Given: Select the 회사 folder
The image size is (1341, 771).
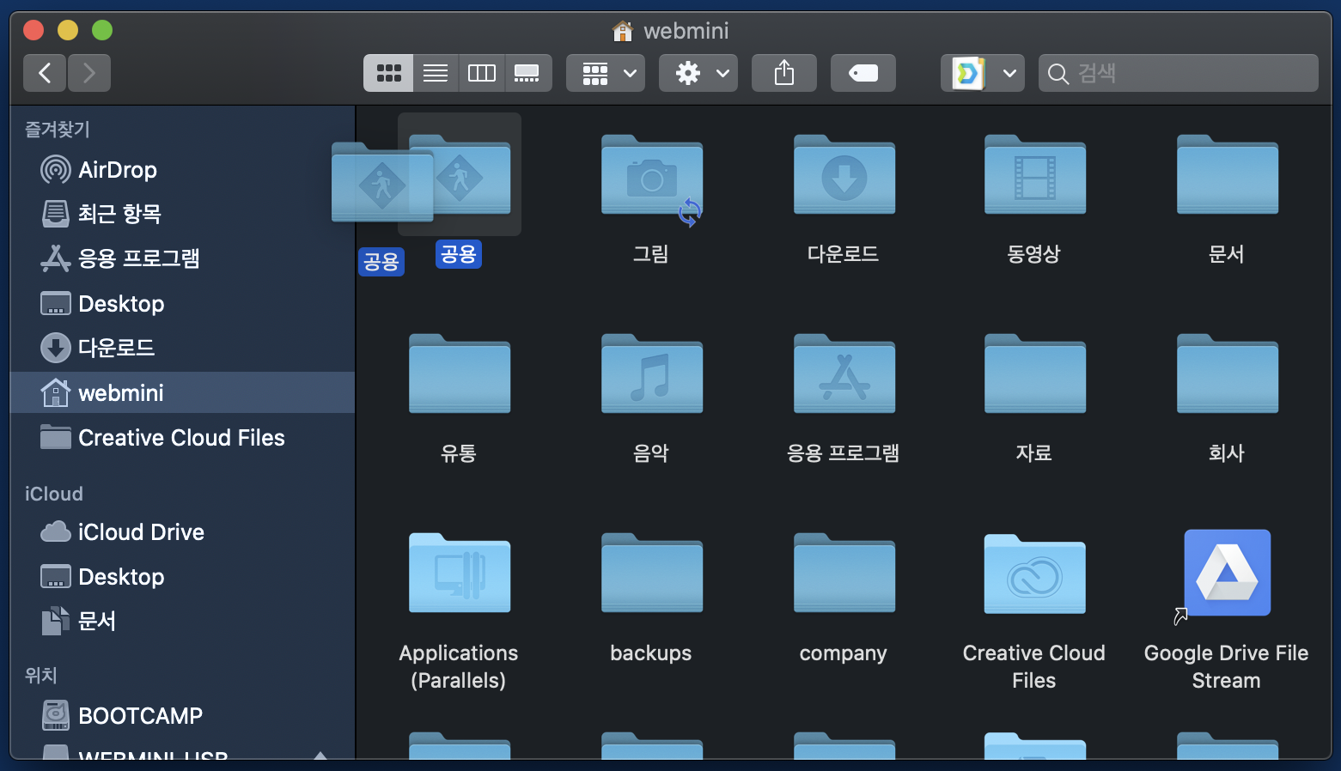Looking at the screenshot, I should 1228,373.
